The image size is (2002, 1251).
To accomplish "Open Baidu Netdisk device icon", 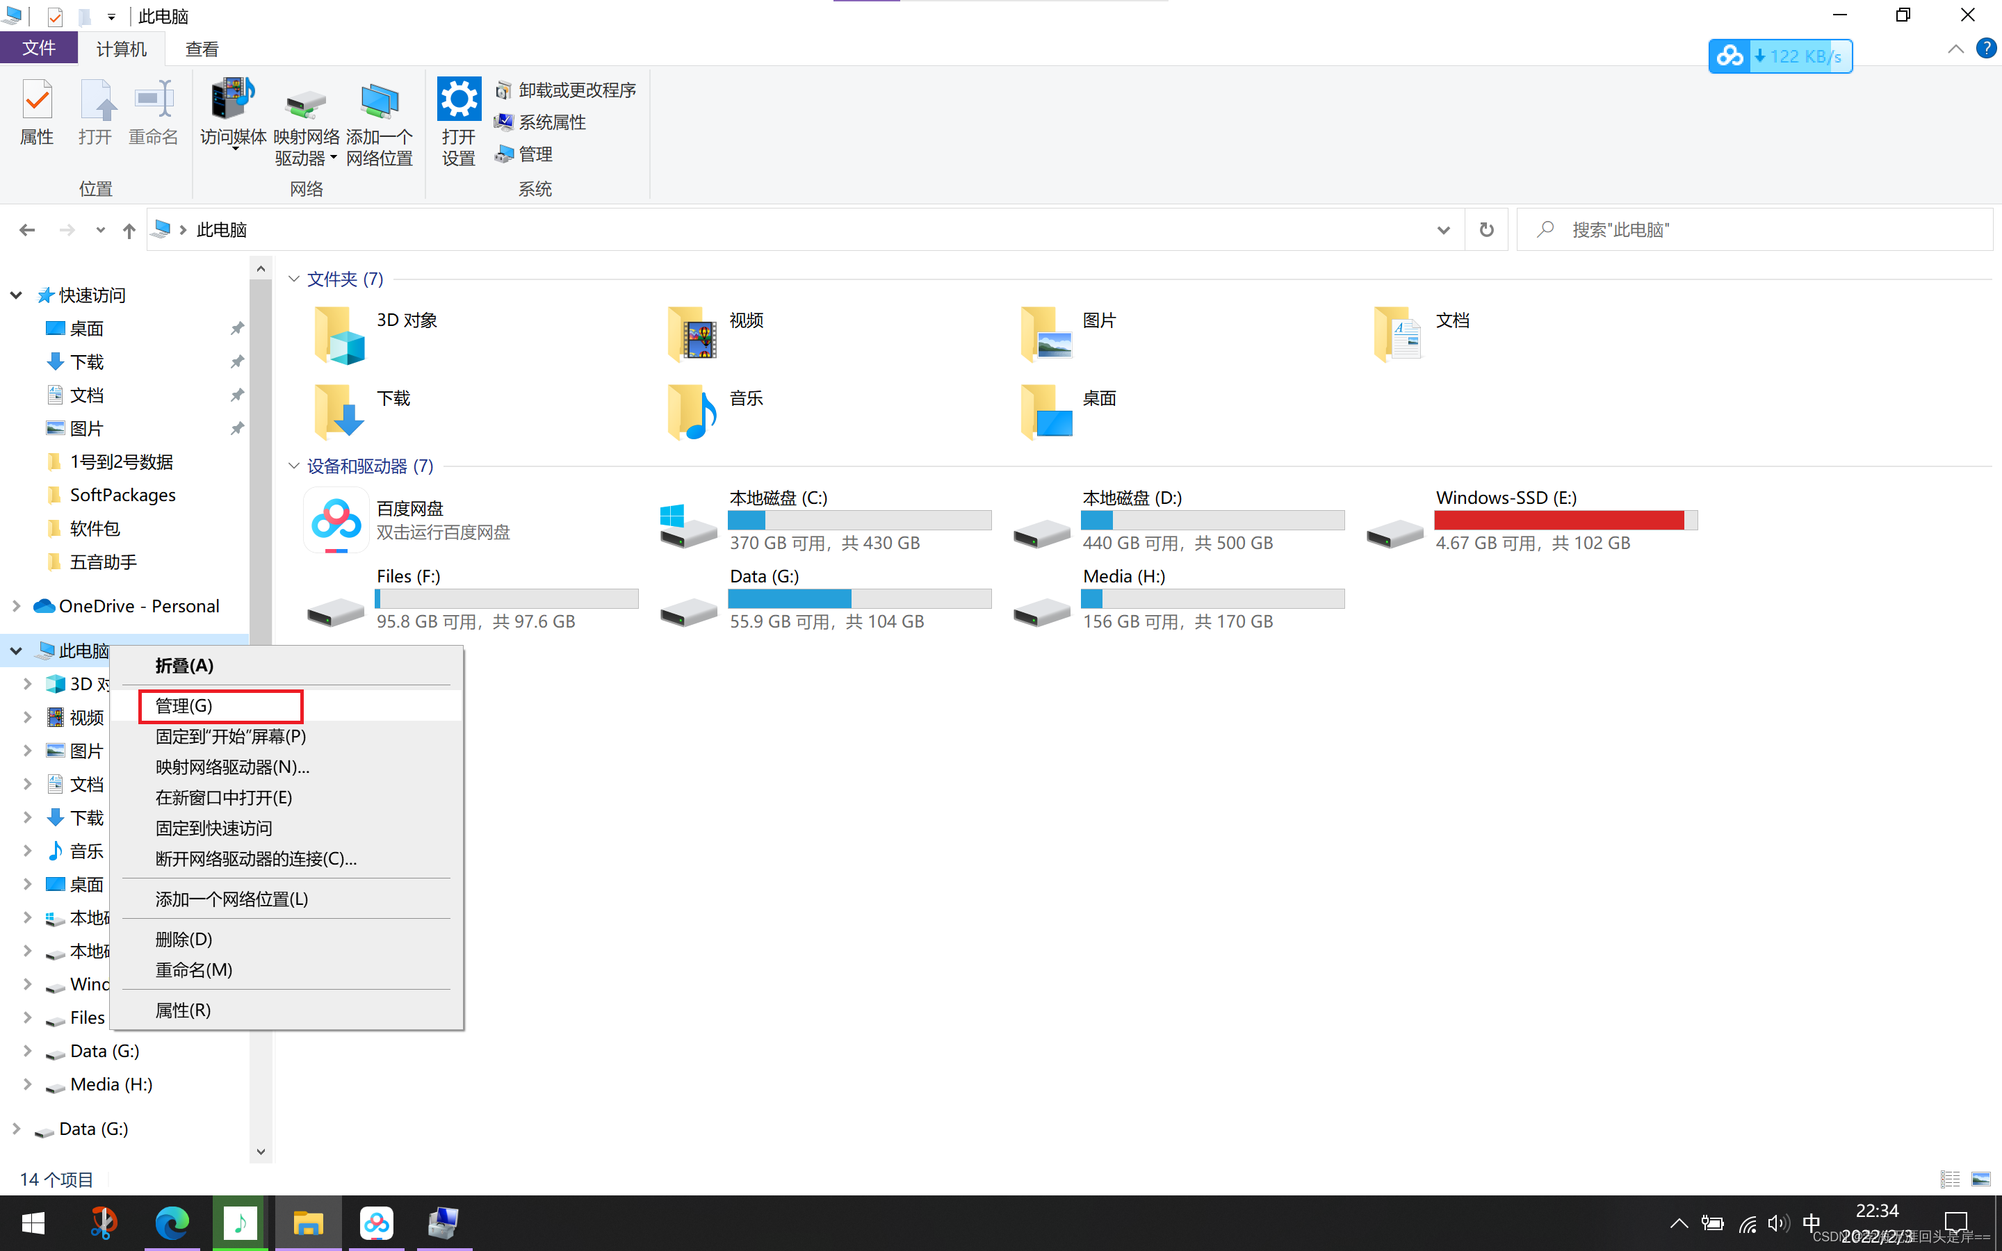I will (336, 520).
